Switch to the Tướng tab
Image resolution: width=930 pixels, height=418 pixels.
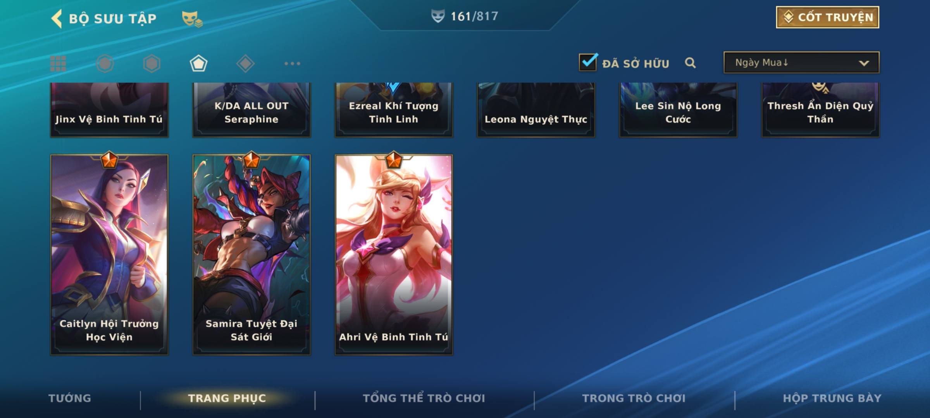(x=70, y=398)
